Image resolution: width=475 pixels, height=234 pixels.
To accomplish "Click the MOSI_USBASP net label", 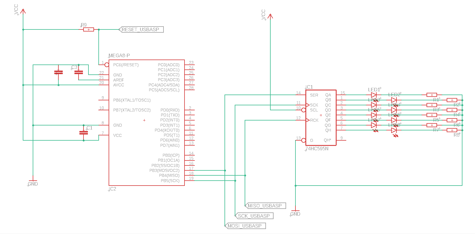I will pyautogui.click(x=245, y=226).
